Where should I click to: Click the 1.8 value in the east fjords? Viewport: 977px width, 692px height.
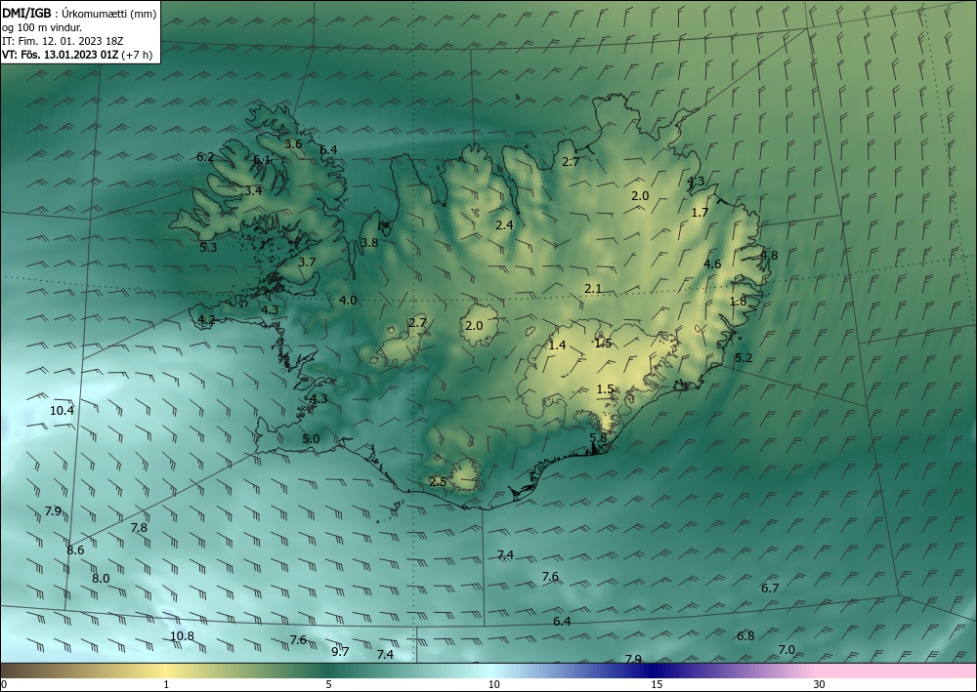coord(738,302)
